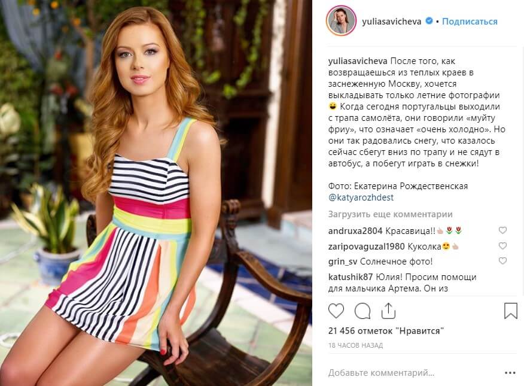Image resolution: width=524 pixels, height=386 pixels.
Task: Open @katyarozhdest mention link
Action: pyautogui.click(x=361, y=197)
